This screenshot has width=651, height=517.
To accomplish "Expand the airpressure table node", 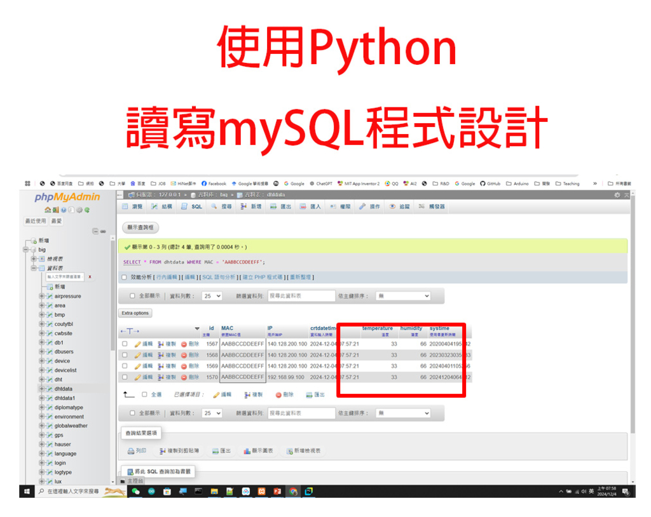I will click(41, 296).
